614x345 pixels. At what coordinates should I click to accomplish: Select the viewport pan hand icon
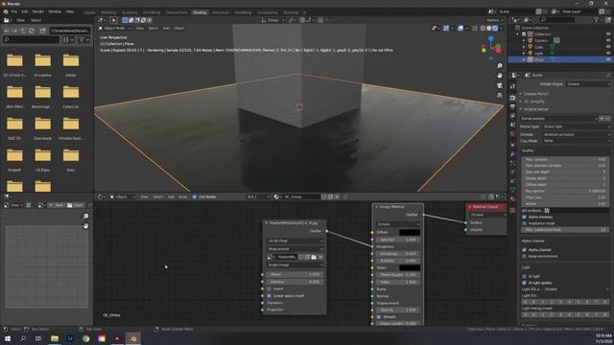click(499, 76)
